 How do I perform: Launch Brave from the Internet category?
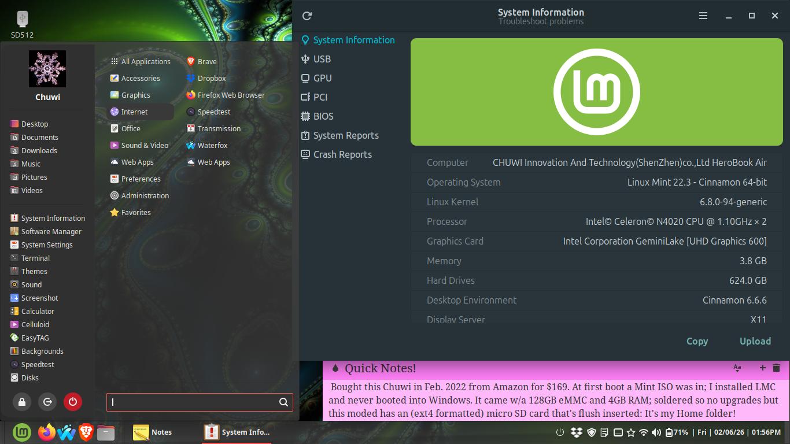click(206, 61)
